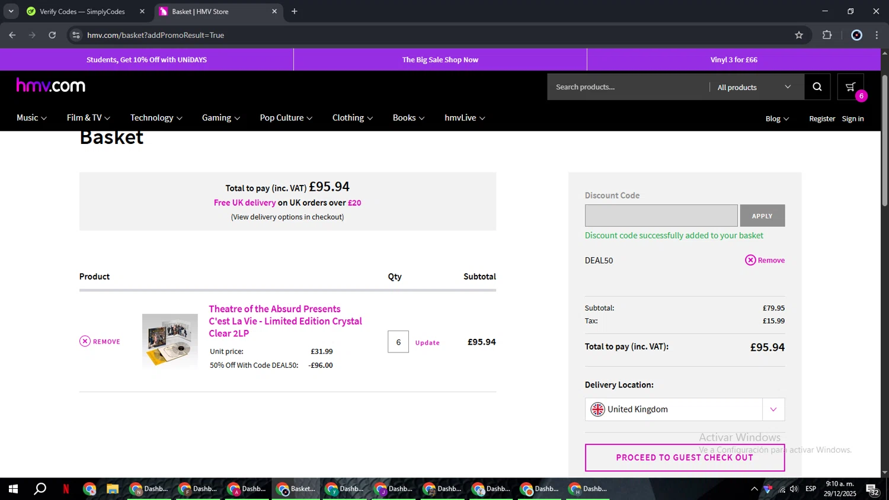Expand the Blog menu
The image size is (889, 500).
coord(777,118)
